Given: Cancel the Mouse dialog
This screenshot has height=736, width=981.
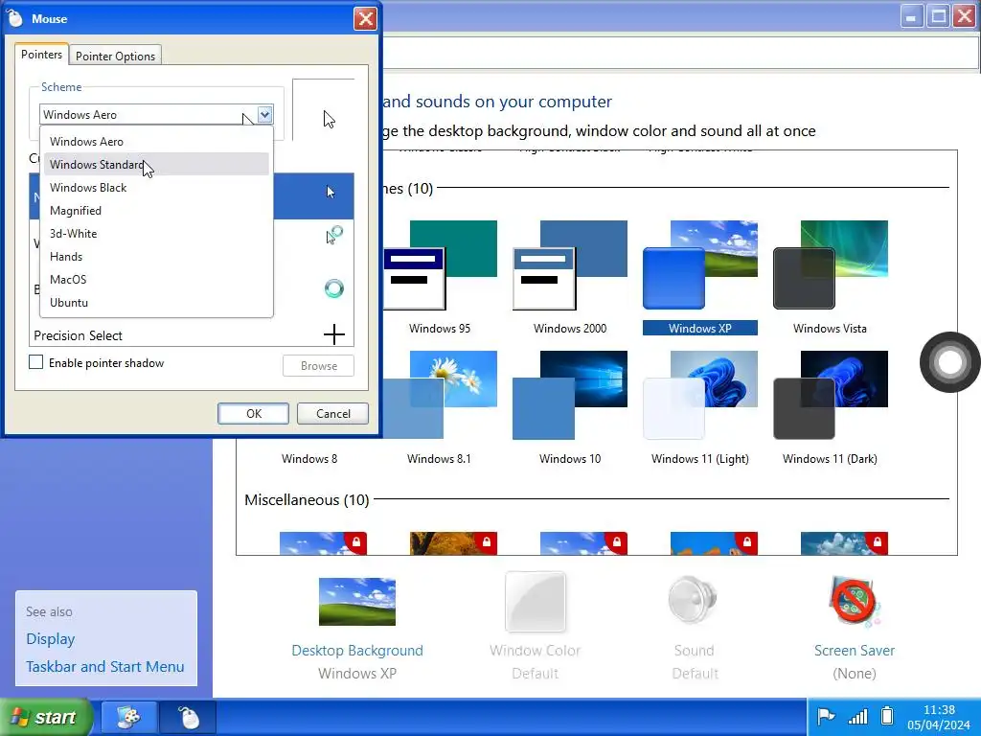Looking at the screenshot, I should [x=332, y=414].
